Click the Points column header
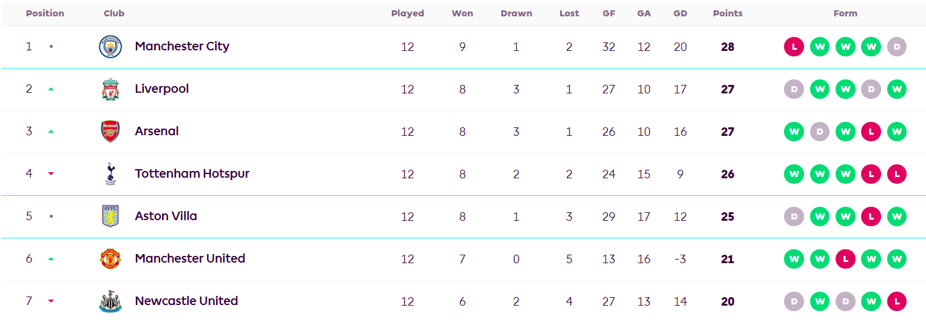926x322 pixels. click(x=728, y=13)
